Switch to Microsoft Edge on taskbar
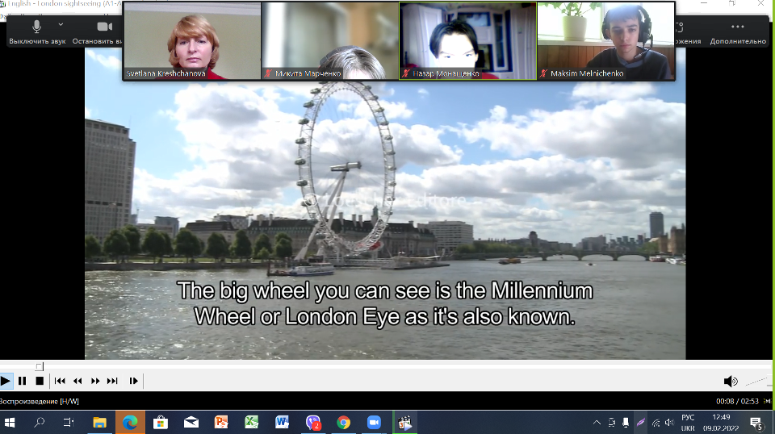775x434 pixels. coord(130,423)
